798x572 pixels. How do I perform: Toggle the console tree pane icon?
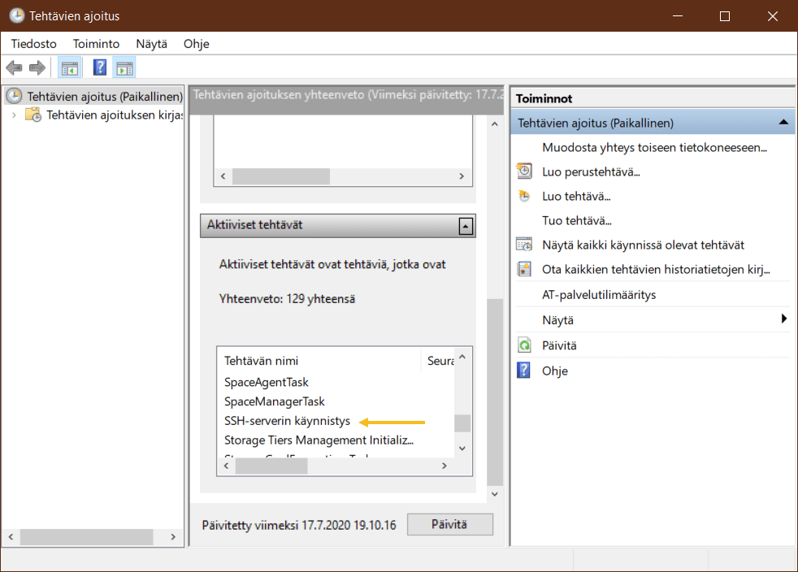tap(70, 67)
